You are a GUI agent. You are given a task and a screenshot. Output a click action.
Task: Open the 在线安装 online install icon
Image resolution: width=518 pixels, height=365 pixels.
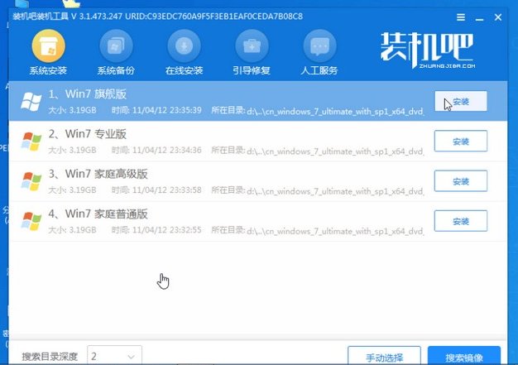point(184,46)
